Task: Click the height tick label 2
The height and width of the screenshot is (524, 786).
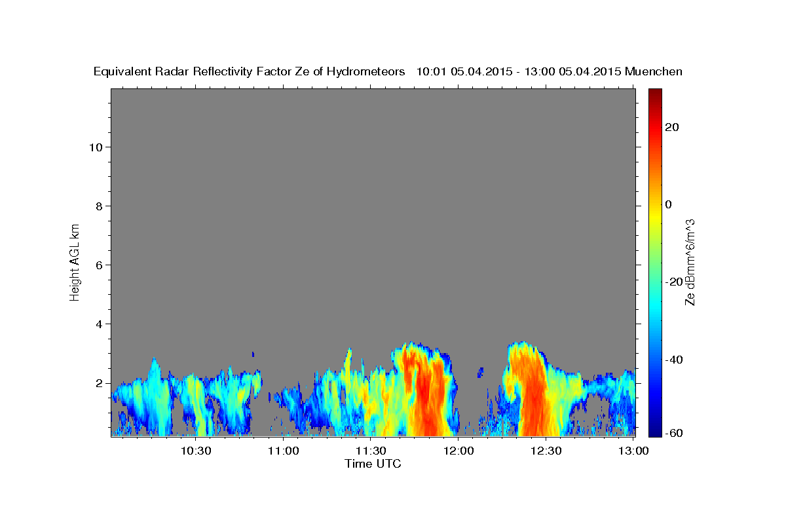Action: tap(98, 383)
